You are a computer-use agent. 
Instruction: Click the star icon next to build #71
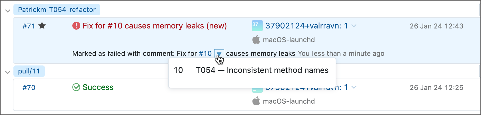pos(42,26)
